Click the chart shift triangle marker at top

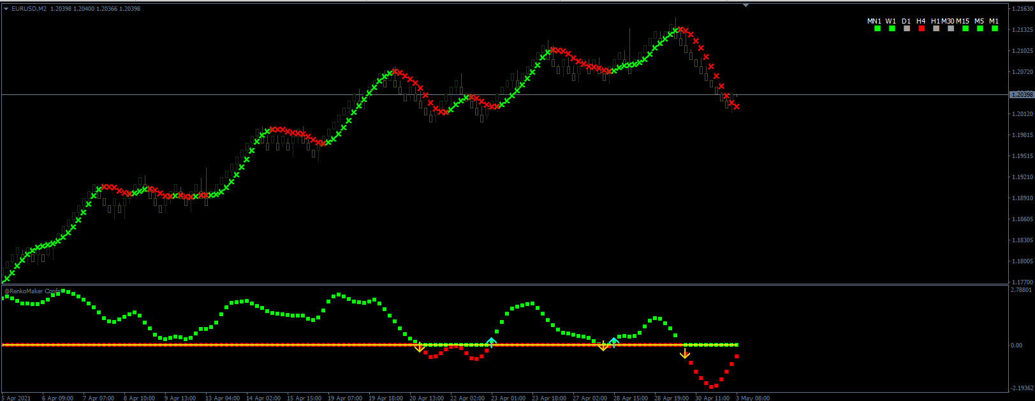tap(745, 5)
